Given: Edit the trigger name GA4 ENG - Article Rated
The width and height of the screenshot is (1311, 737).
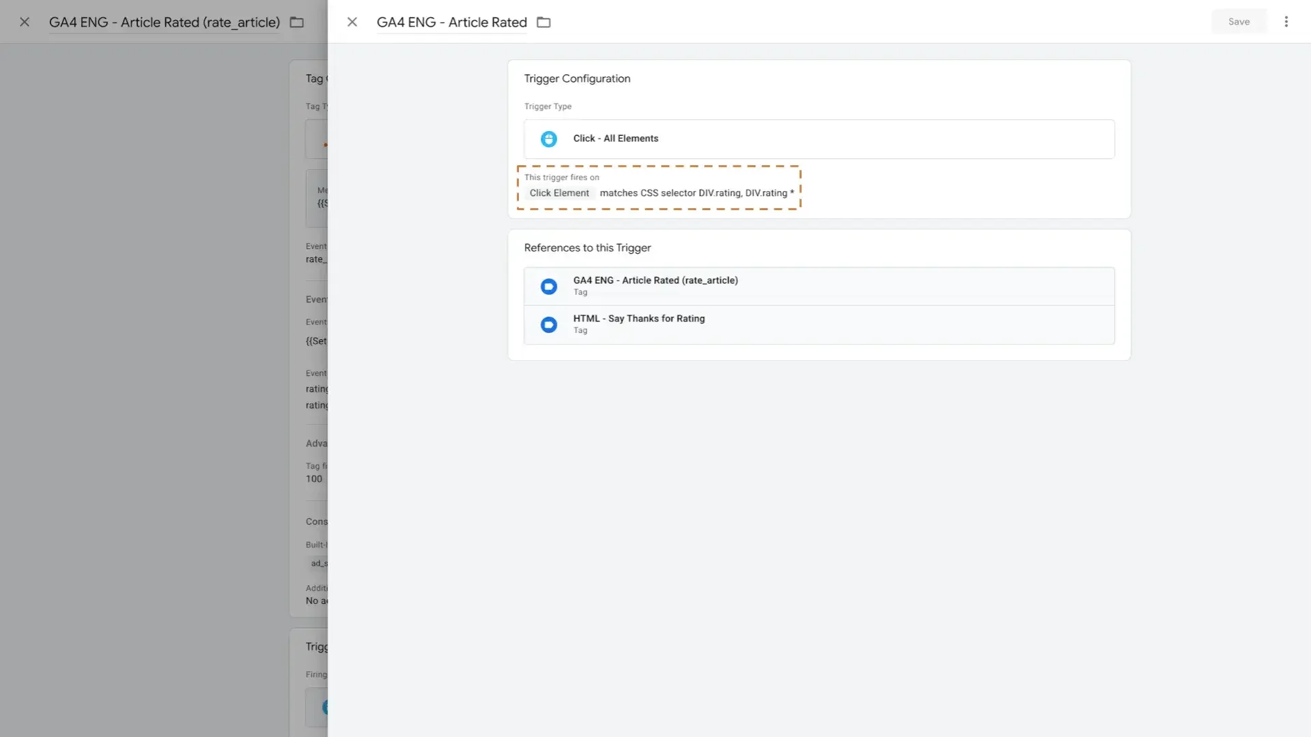Looking at the screenshot, I should coord(451,22).
